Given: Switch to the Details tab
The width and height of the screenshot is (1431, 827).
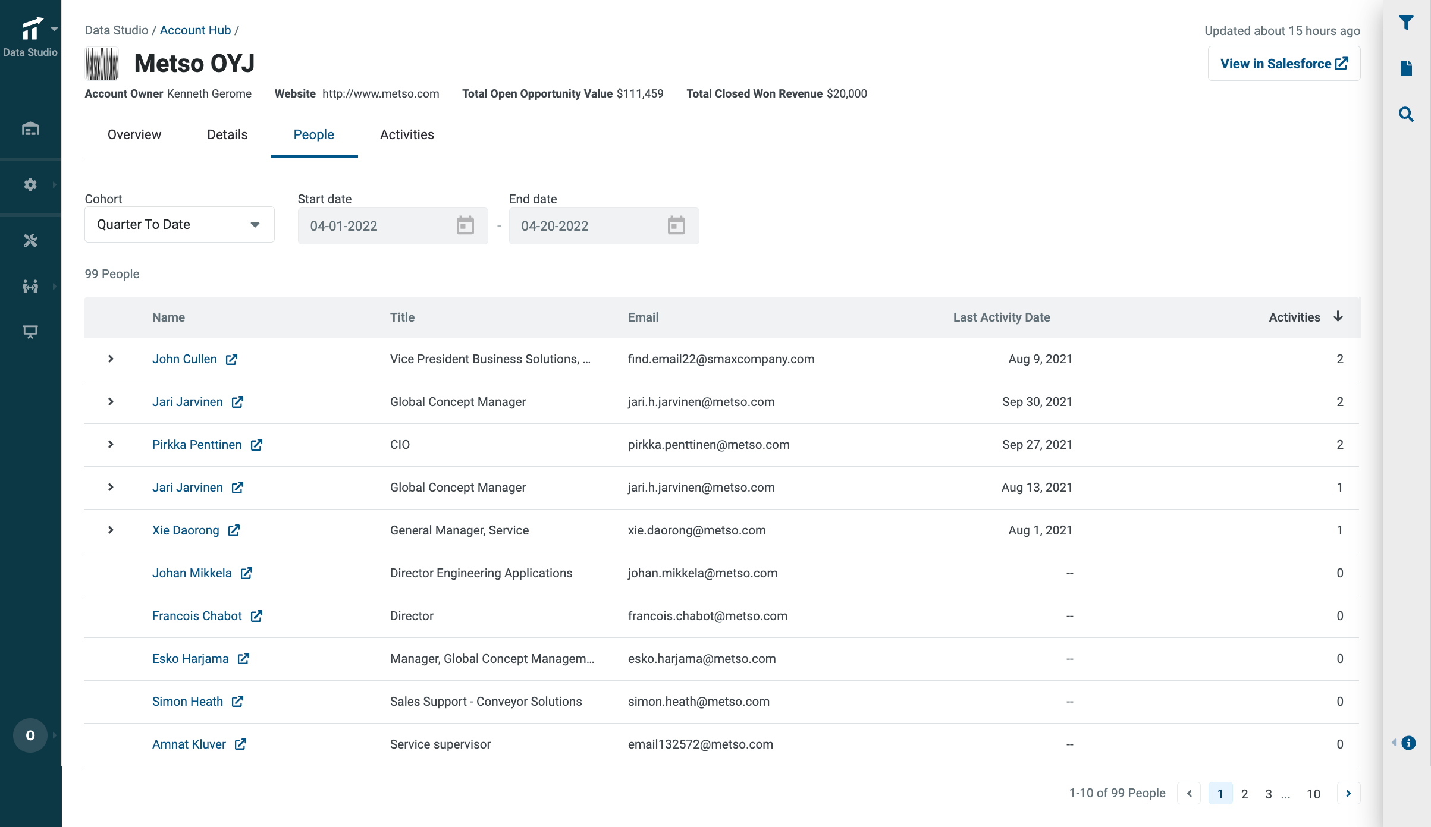Looking at the screenshot, I should click(227, 134).
